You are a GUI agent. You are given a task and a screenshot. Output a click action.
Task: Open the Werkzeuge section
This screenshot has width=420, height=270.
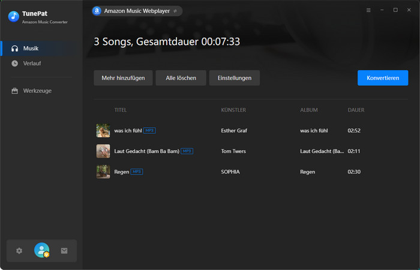tap(41, 91)
